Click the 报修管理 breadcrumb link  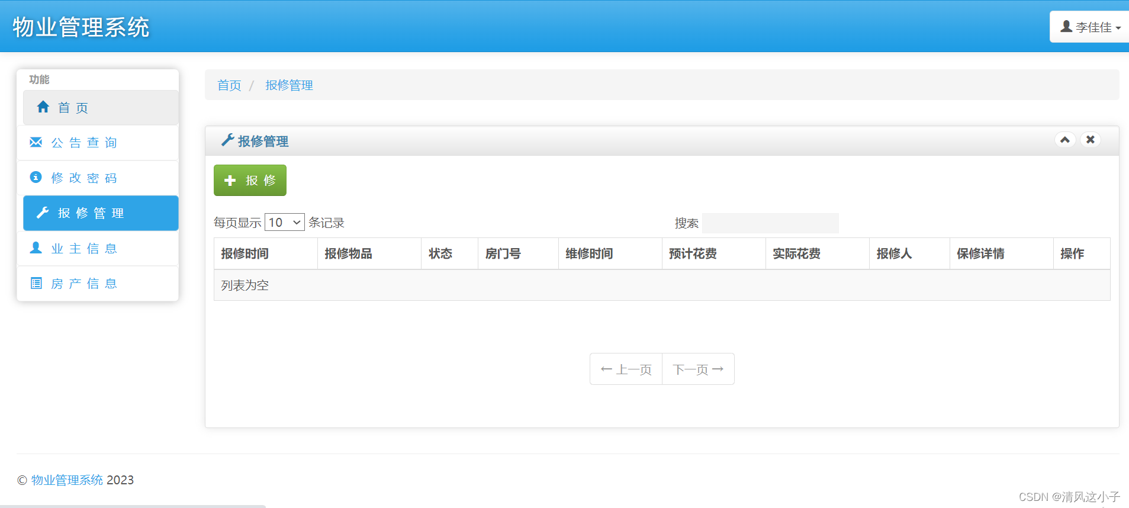(x=289, y=85)
